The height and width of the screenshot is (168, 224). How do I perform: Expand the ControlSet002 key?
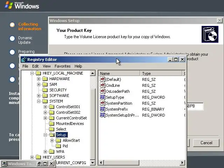45,112
